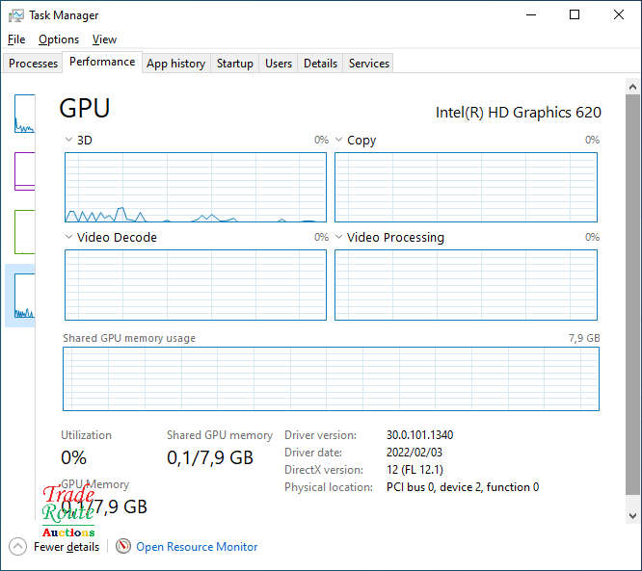
Task: Select the green disk graph thumbnail
Action: click(x=24, y=231)
